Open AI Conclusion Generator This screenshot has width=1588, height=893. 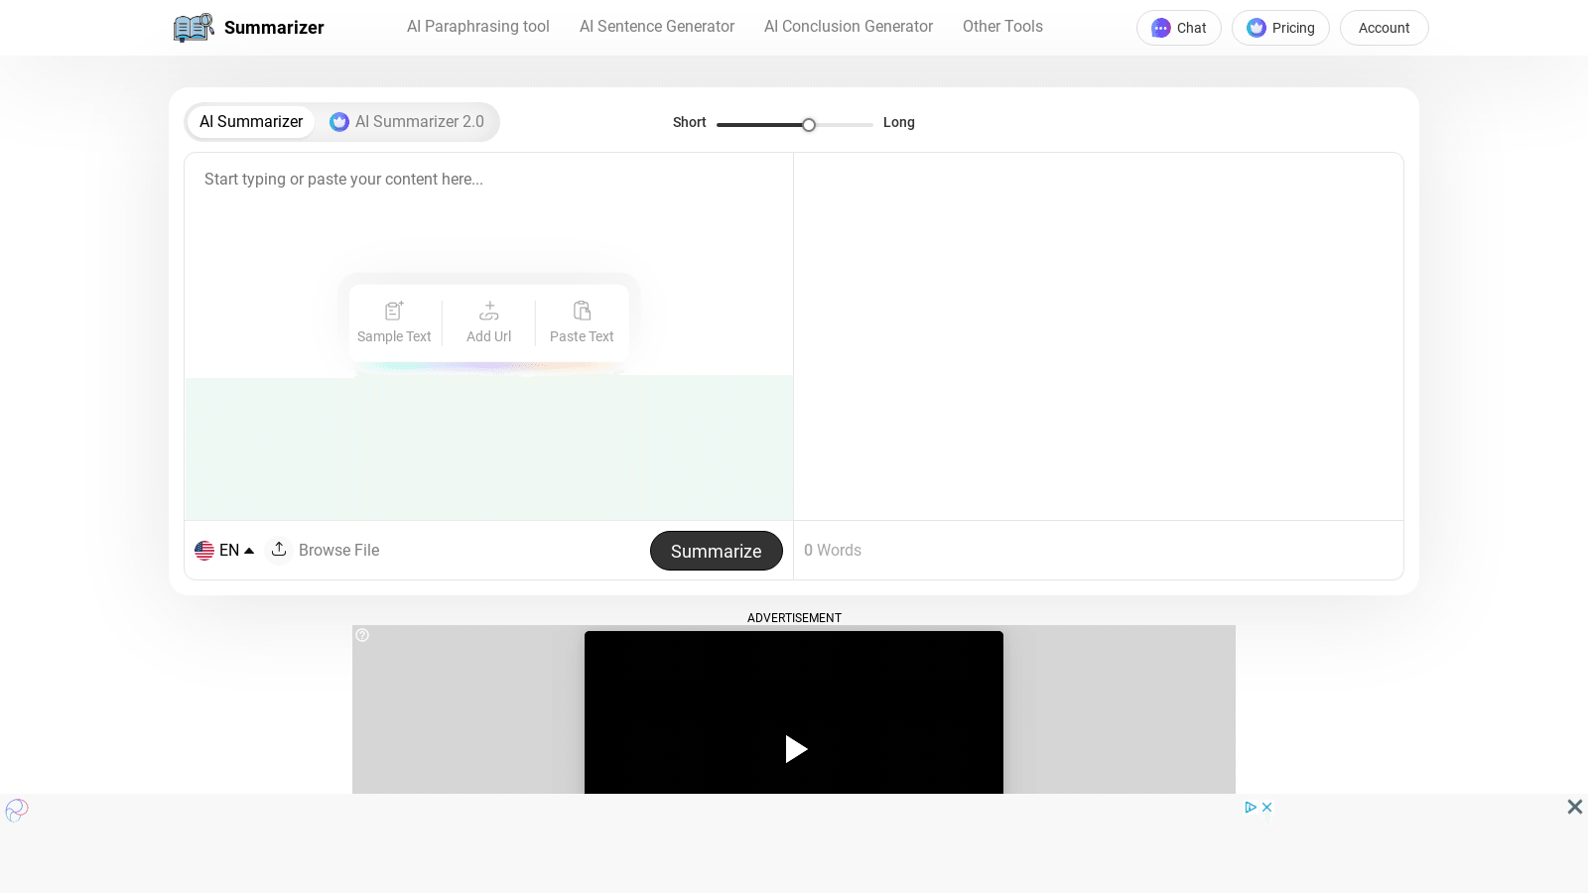(849, 27)
